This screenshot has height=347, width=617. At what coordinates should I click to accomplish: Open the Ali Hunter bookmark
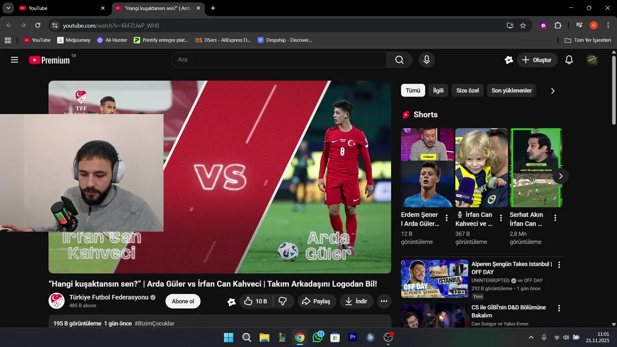point(112,40)
